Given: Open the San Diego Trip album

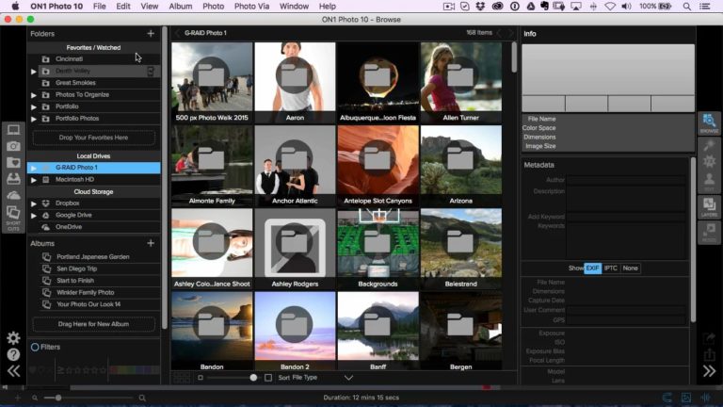Looking at the screenshot, I should click(x=77, y=269).
